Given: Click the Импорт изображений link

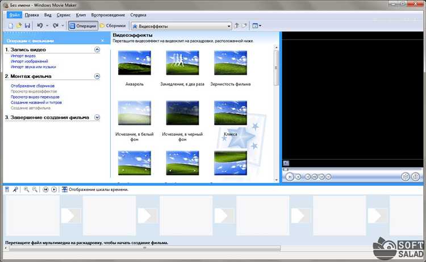Looking at the screenshot, I should [x=30, y=61].
